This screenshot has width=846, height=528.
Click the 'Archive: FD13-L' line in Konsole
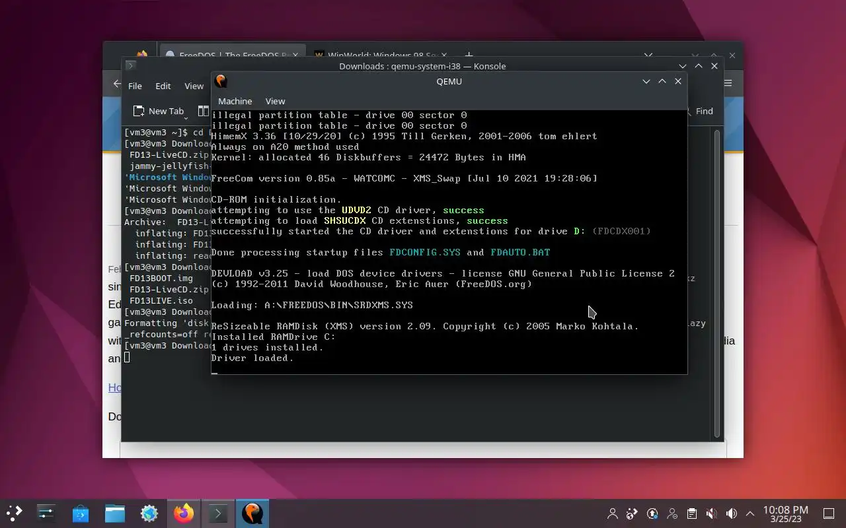(x=167, y=222)
